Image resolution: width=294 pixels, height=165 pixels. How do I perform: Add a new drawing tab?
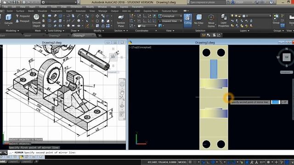click(x=100, y=35)
